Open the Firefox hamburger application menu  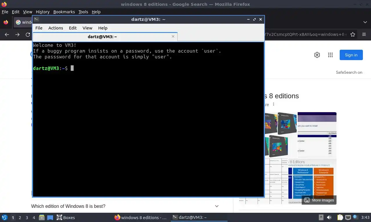click(x=364, y=34)
